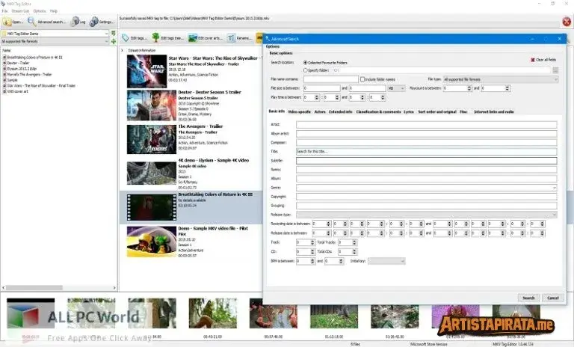The width and height of the screenshot is (574, 347).
Task: Select Collected Favourite Folders radio button
Action: tap(305, 63)
